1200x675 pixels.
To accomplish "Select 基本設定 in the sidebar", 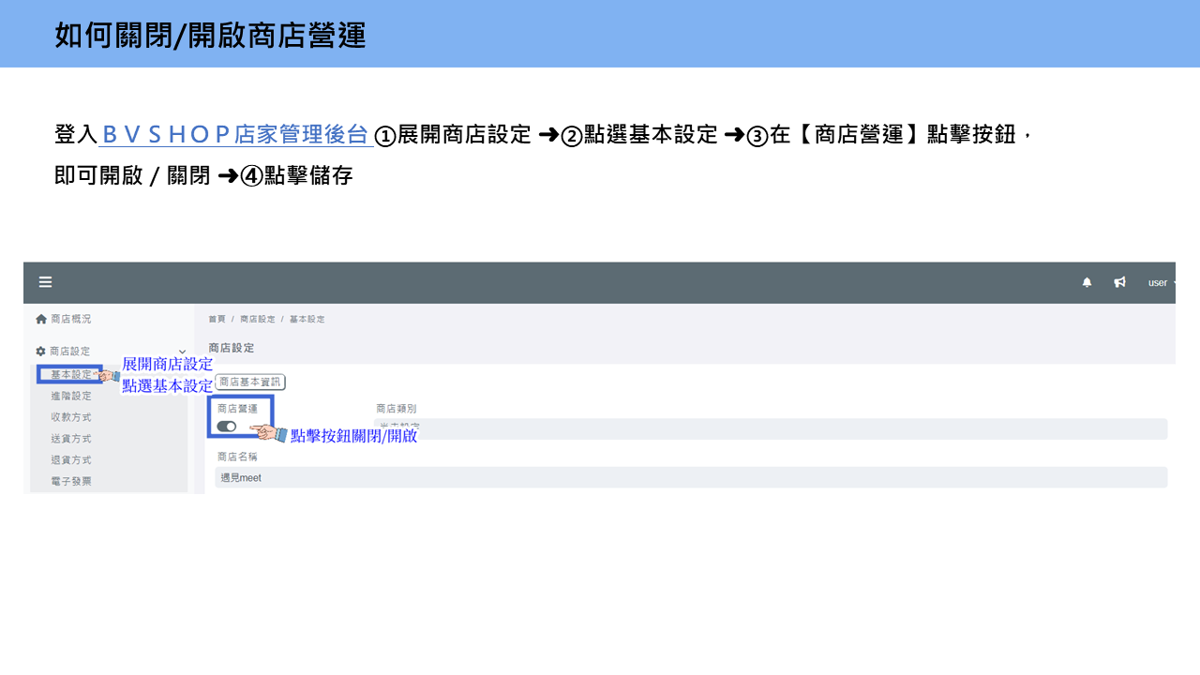I will 71,374.
